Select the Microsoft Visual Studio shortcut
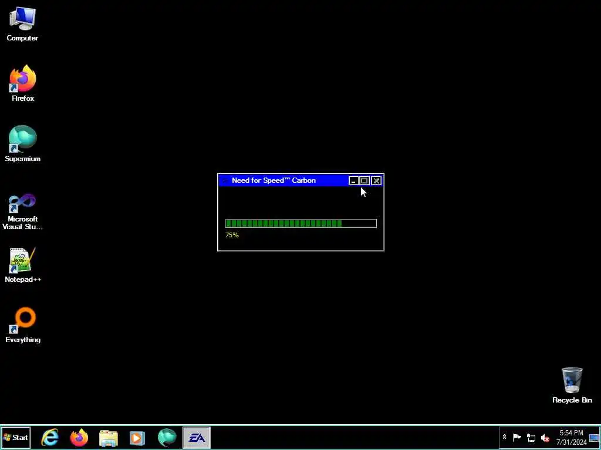This screenshot has height=450, width=601. click(23, 211)
